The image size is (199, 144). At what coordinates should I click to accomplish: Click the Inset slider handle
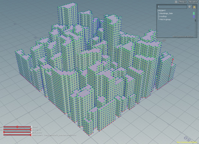click(17, 127)
